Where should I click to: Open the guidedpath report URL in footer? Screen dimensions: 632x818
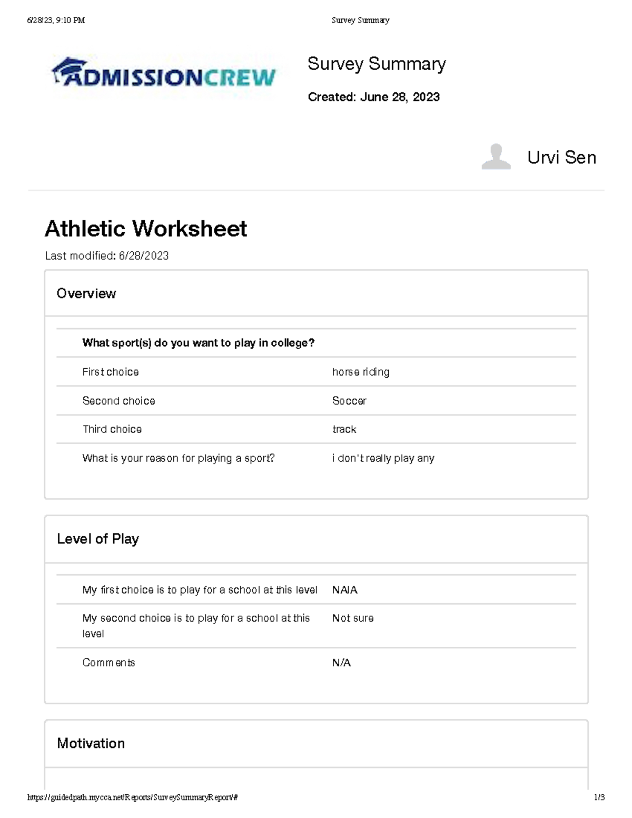132,797
